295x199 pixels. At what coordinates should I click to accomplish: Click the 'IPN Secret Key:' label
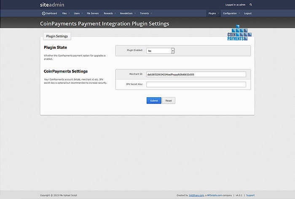[x=134, y=84]
